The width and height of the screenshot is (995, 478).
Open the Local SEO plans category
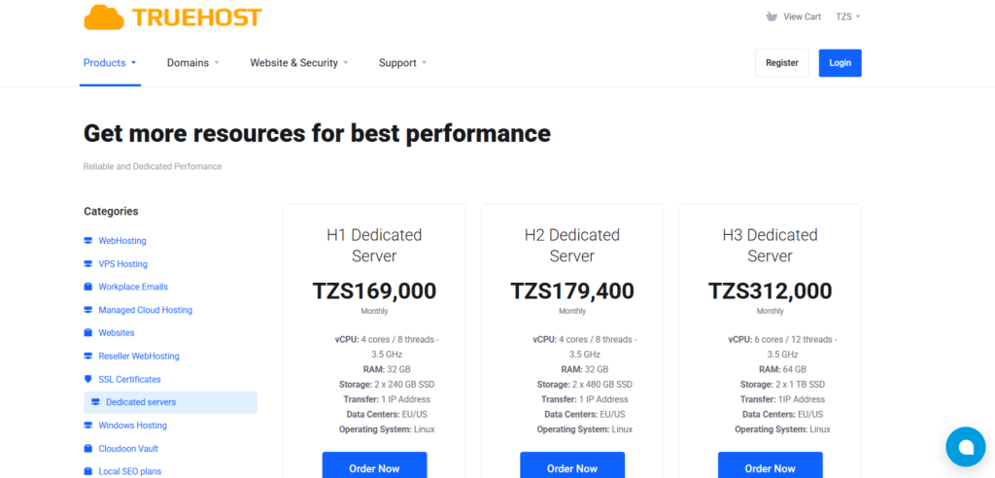(130, 471)
